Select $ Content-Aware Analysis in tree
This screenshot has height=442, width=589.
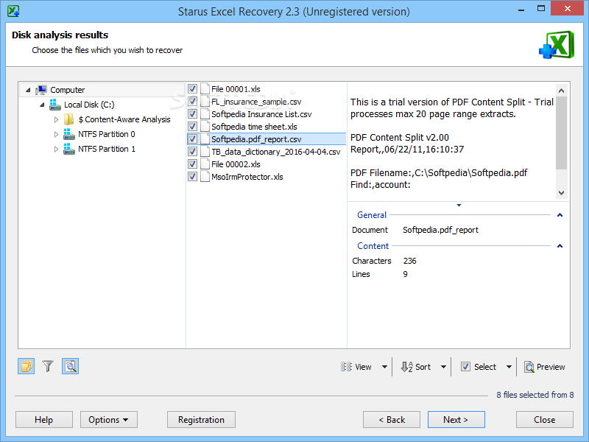124,119
